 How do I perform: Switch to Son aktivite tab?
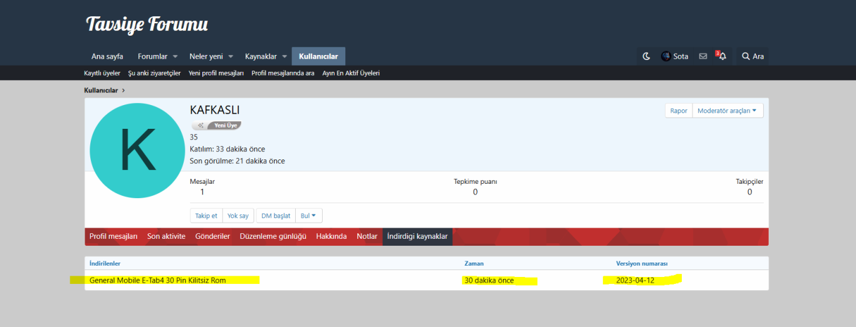166,236
